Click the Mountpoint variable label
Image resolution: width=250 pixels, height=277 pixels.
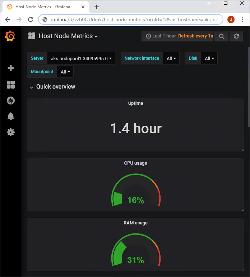(x=42, y=72)
